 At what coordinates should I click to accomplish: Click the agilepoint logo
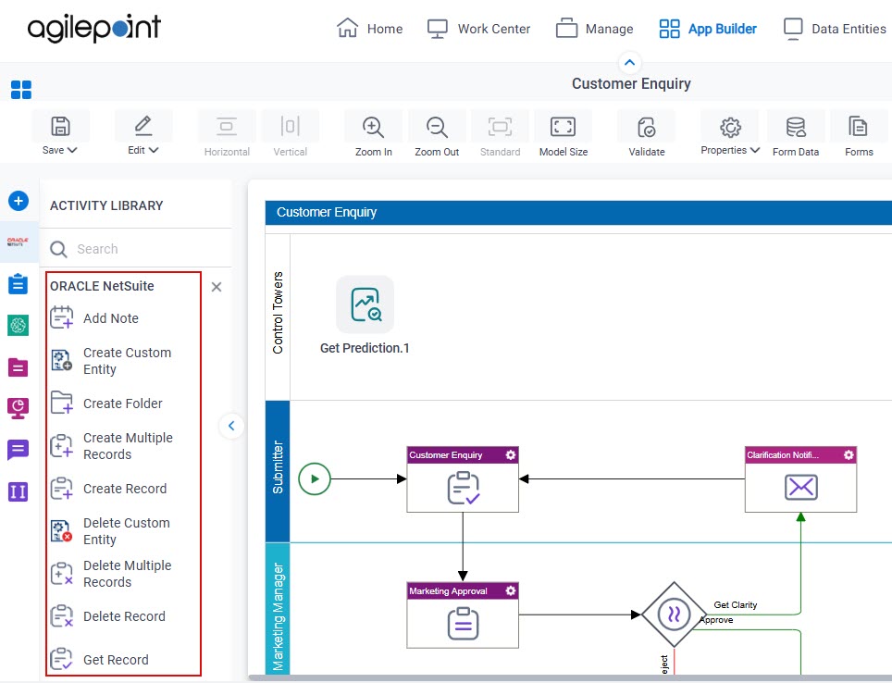point(94,28)
